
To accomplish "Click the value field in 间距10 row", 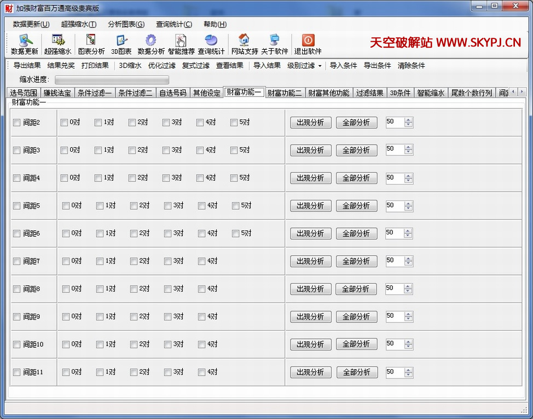I will (x=395, y=344).
